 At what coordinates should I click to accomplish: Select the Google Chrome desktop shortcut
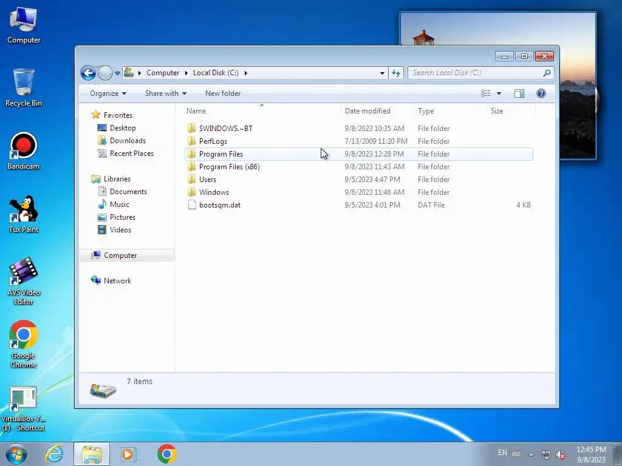24,344
